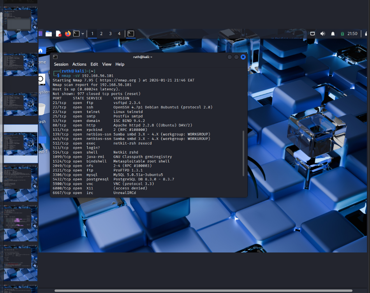
Task: Click the 23/tcp telnet row
Action: (98, 112)
